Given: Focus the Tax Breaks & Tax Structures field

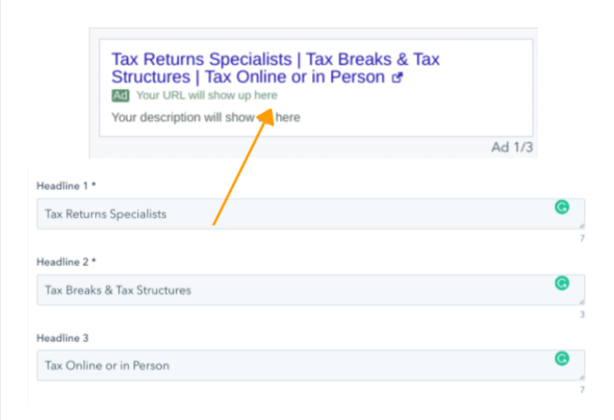Looking at the screenshot, I should click(310, 289).
